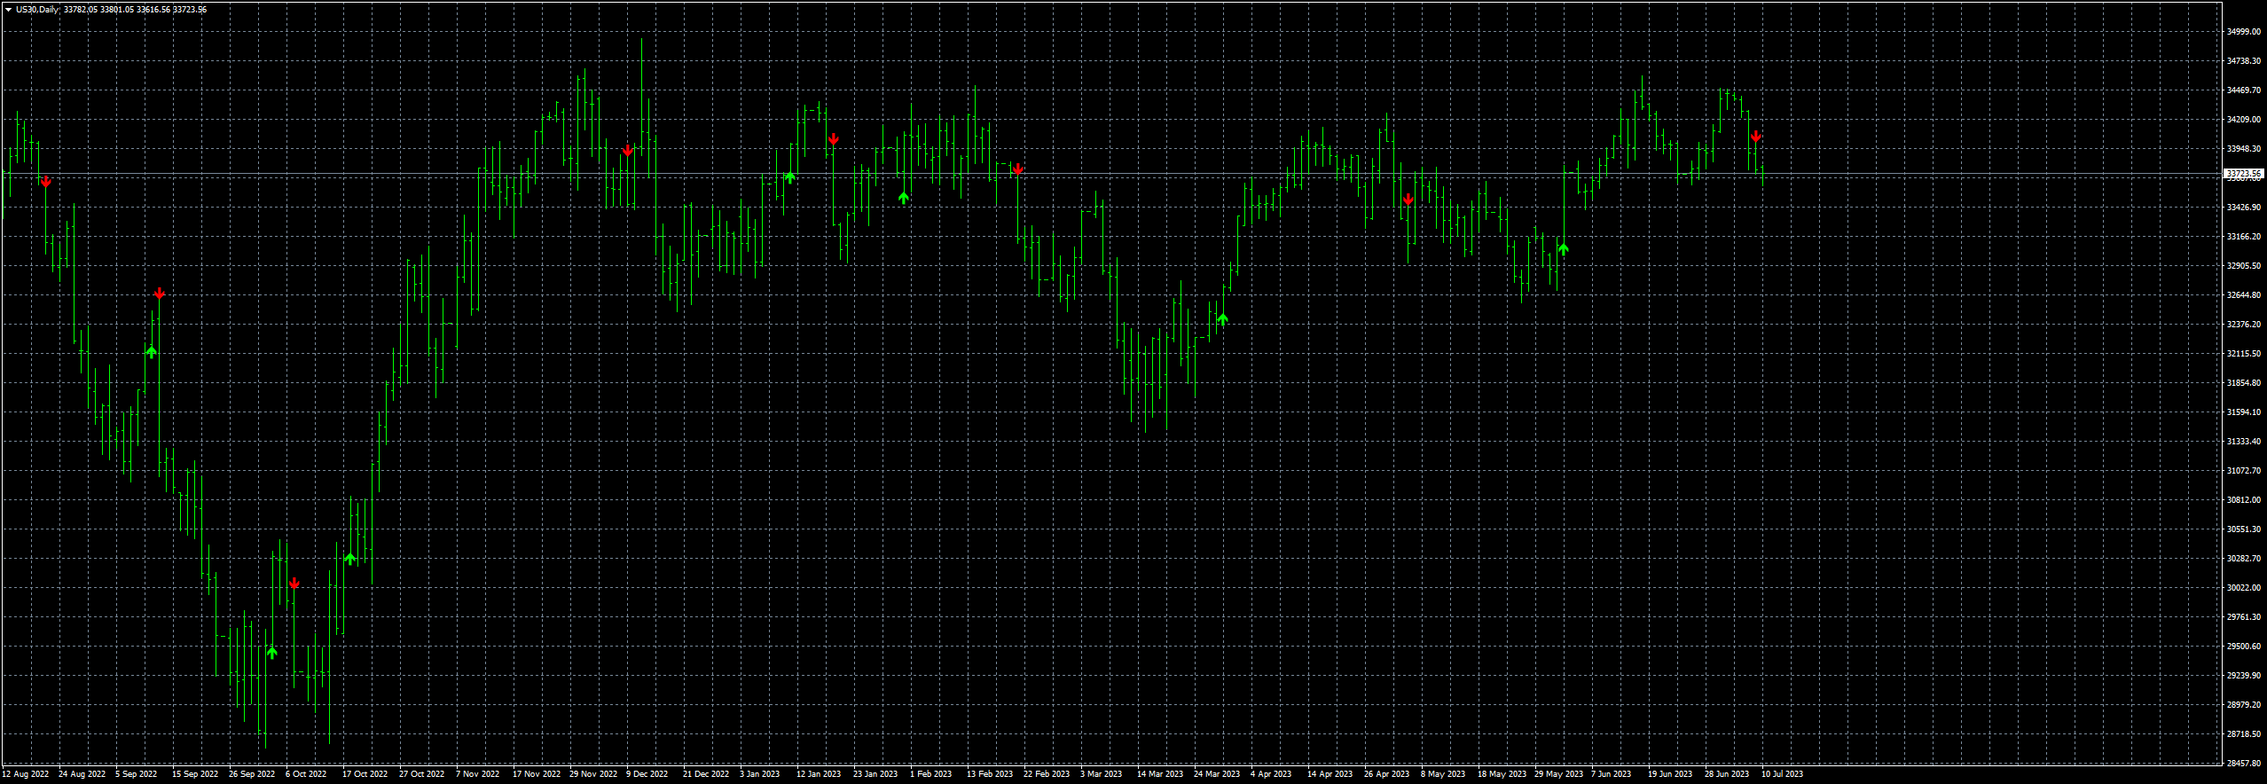Screen dimensions: 2267x784
Task: Click the 13 Feb 2023 date label
Action: (990, 774)
